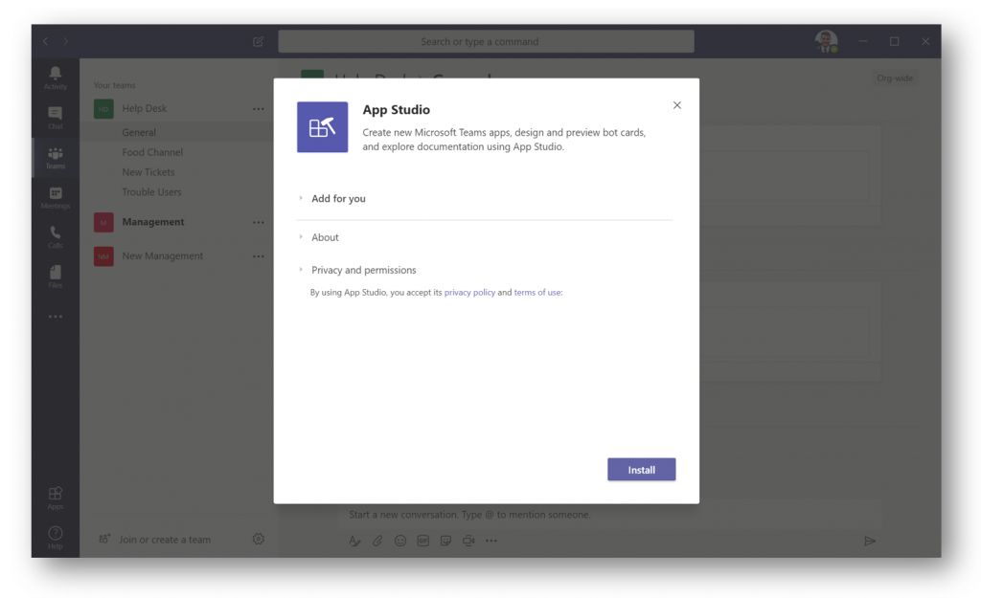981x598 pixels.
Task: Show more apps via sidebar ellipsis
Action: (55, 317)
